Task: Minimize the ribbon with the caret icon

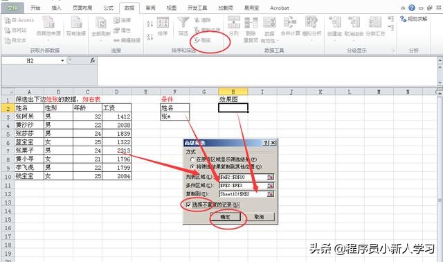Action: 403,8
